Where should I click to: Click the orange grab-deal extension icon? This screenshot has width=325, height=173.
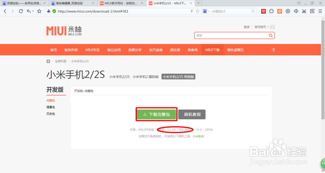point(279,11)
